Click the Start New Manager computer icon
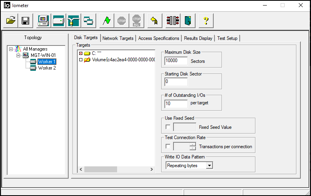This screenshot has height=196, width=311. [43, 21]
